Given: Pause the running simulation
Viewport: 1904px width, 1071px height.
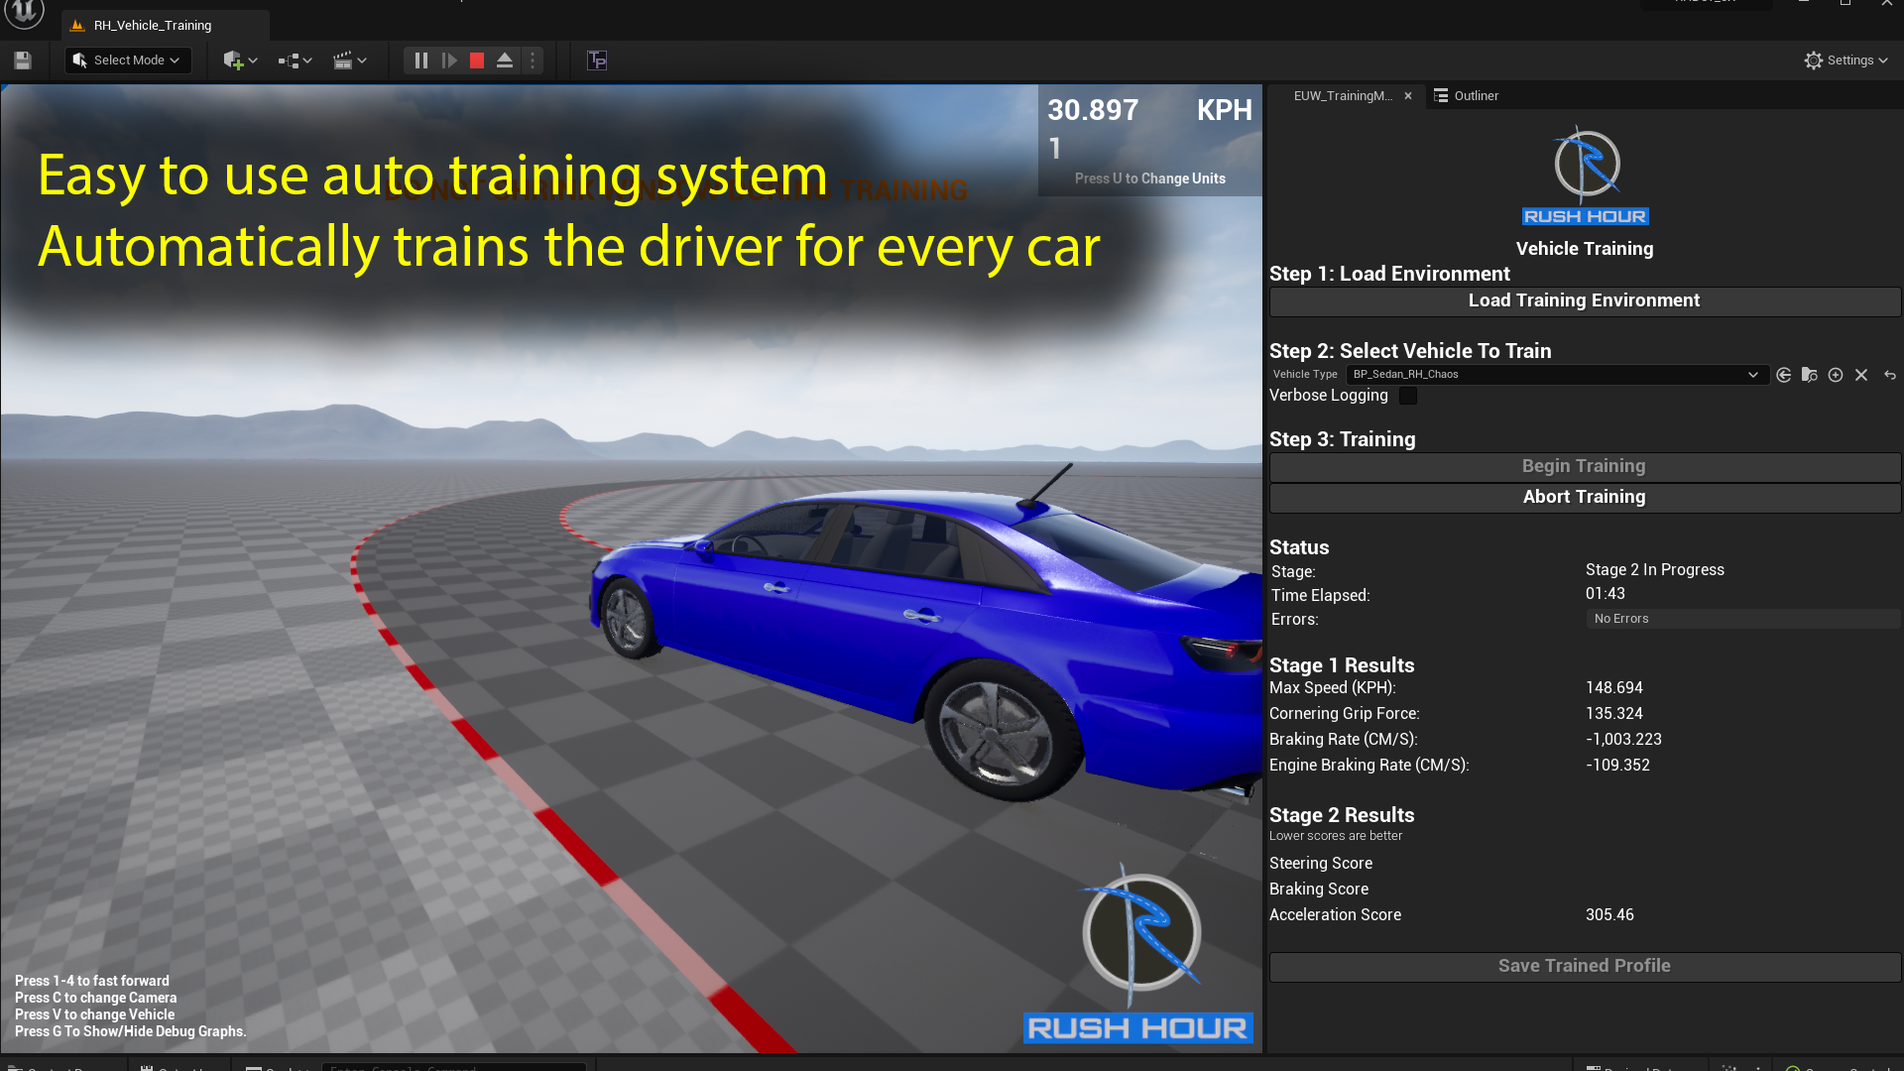Looking at the screenshot, I should pos(420,60).
